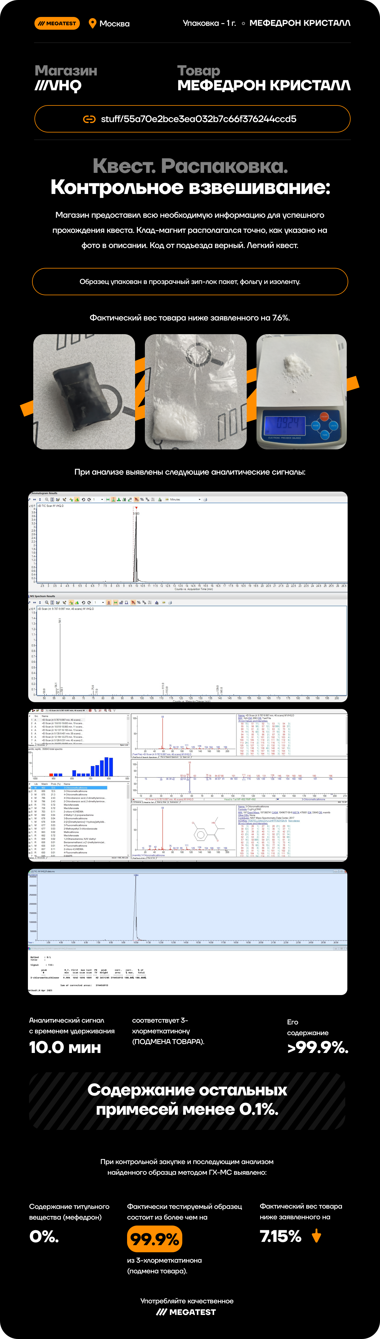
Task: Click the 9.983 peak marker on the chromatogram
Action: [136, 514]
